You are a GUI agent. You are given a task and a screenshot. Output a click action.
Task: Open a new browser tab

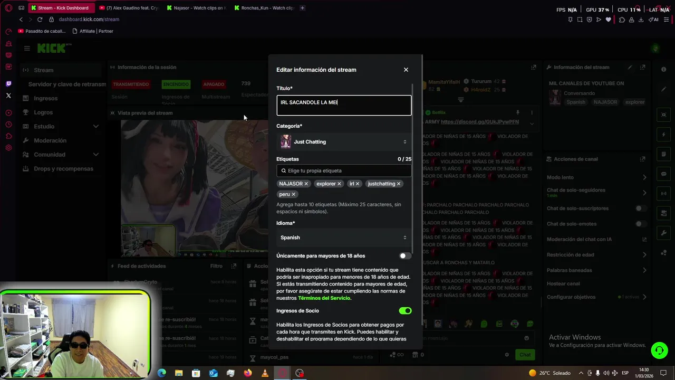coord(302,8)
